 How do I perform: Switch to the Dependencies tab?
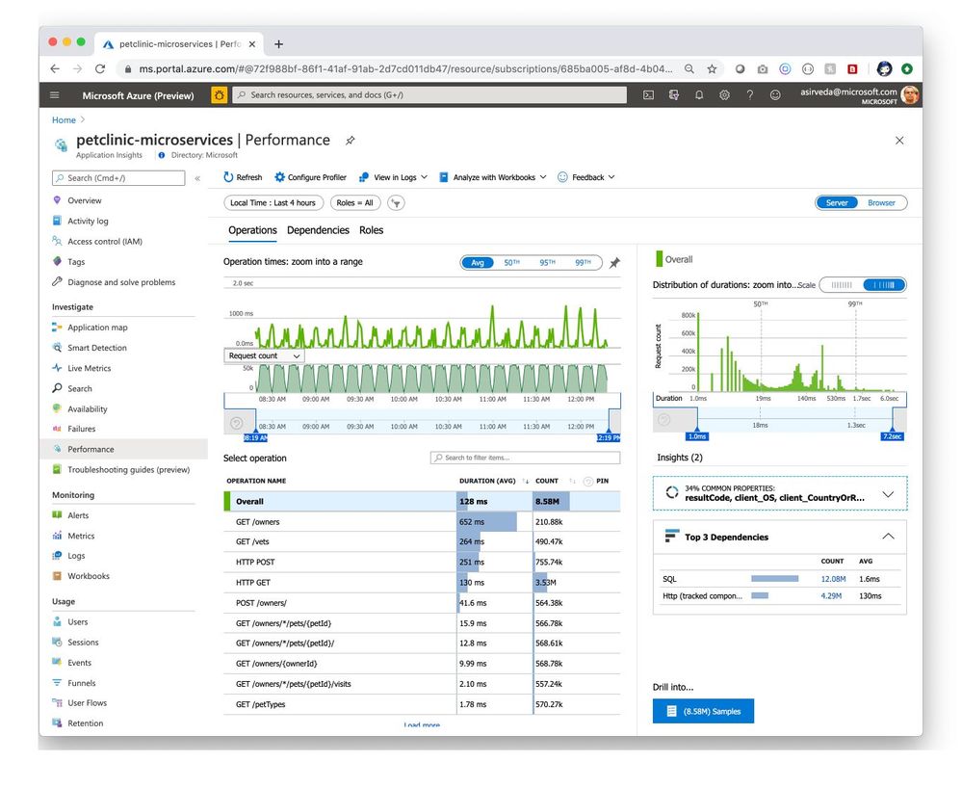(318, 230)
